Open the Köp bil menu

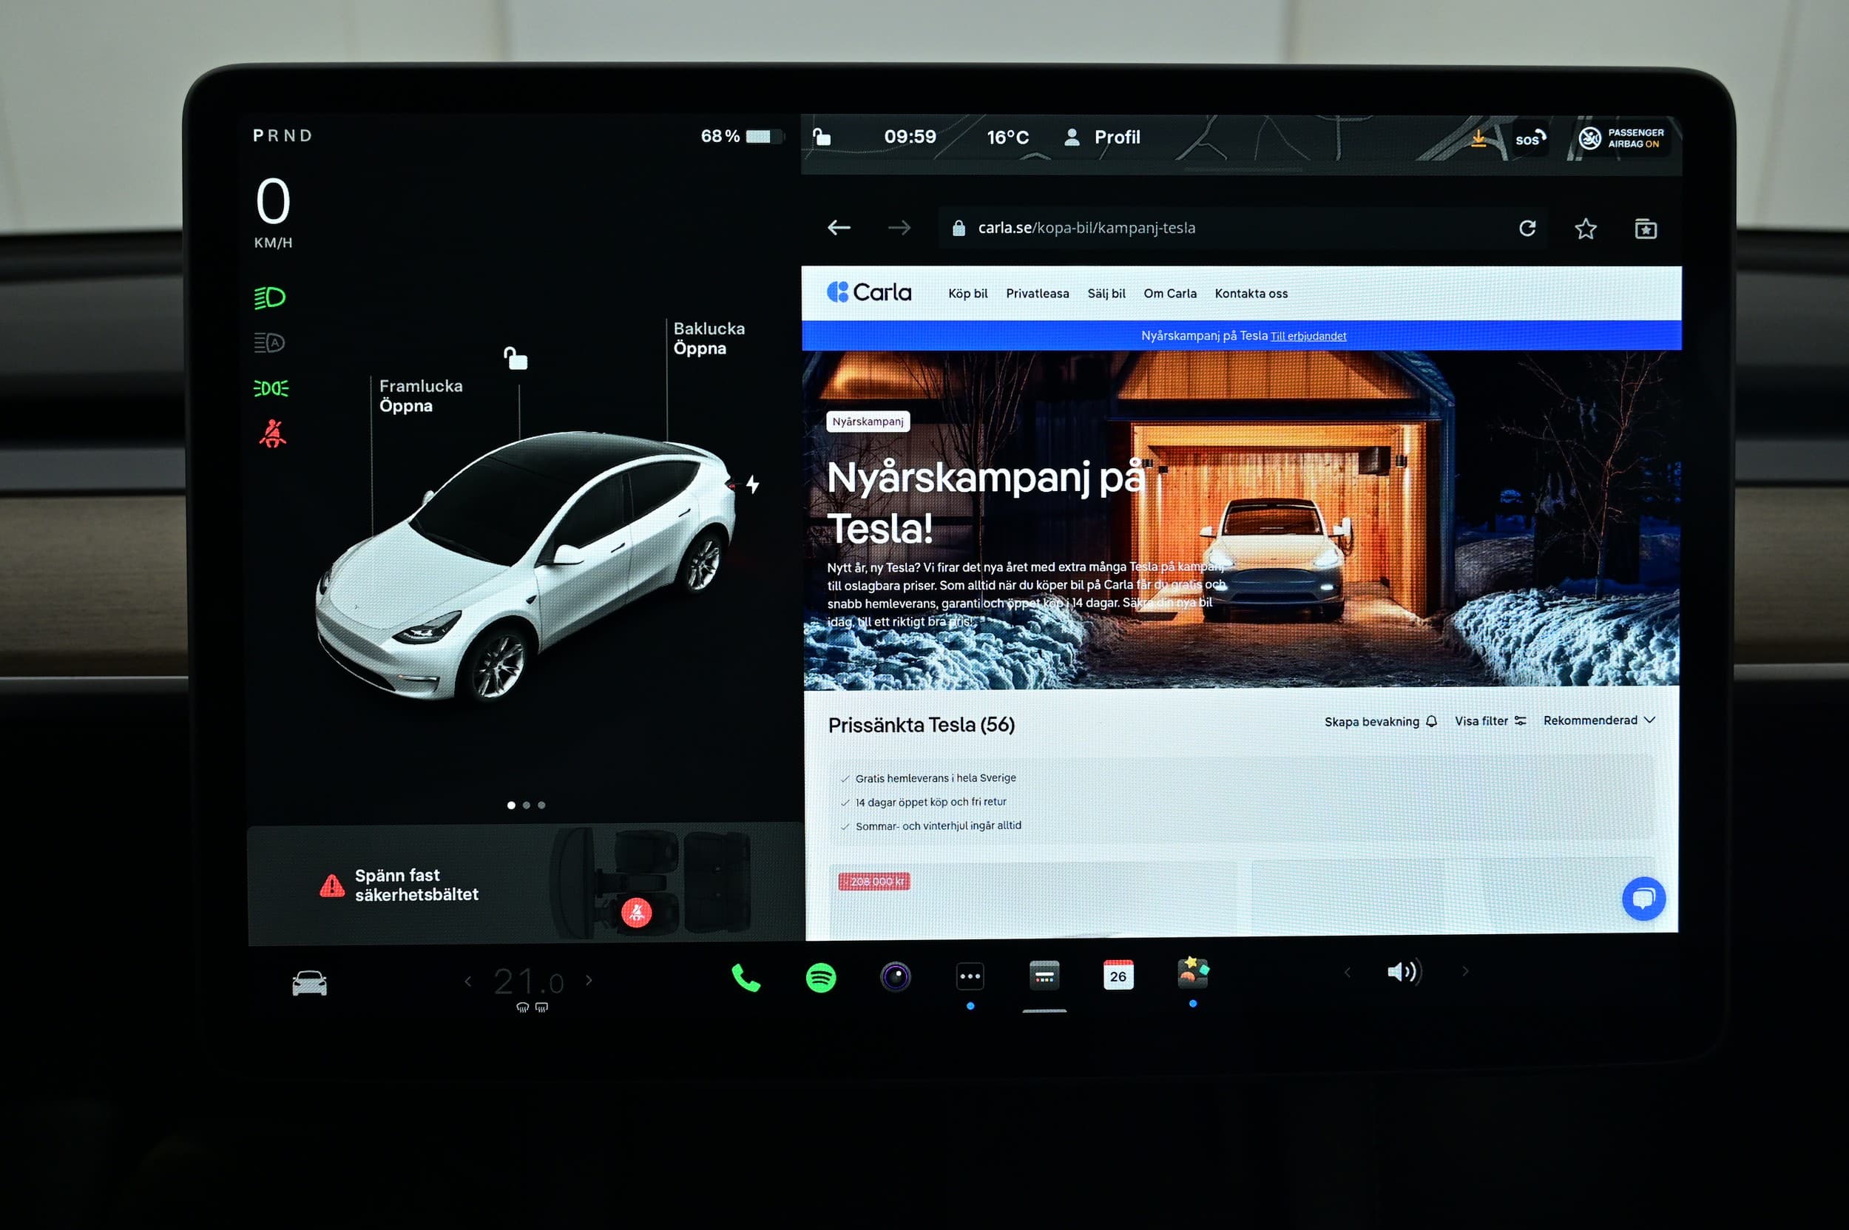pos(967,294)
